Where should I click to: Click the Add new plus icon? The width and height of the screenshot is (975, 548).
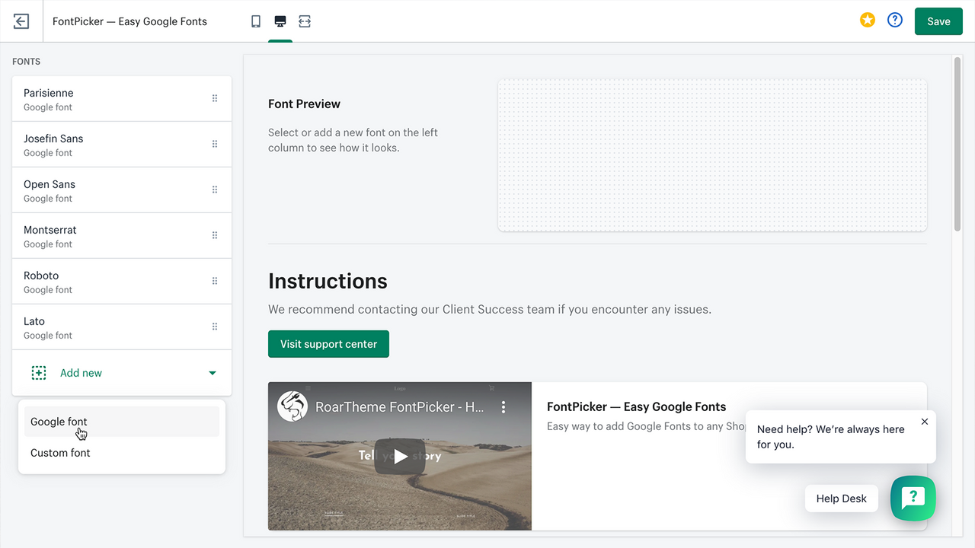click(x=38, y=373)
